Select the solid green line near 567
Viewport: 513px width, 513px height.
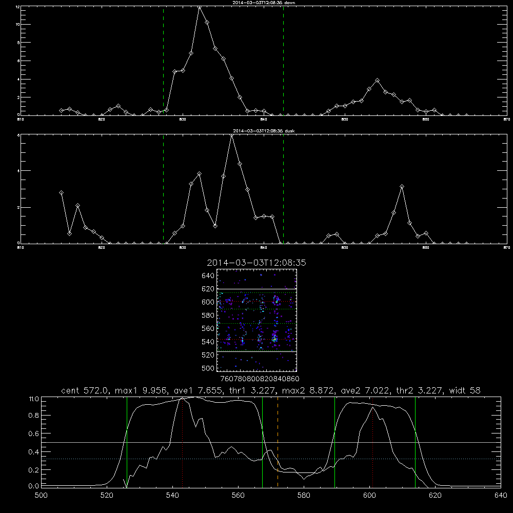pos(262,442)
